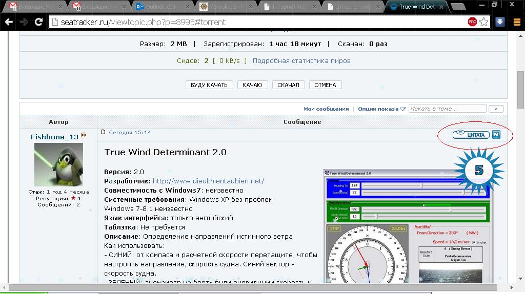Click the Fishbone_13 penguin avatar
The width and height of the screenshot is (525, 294).
click(x=58, y=164)
